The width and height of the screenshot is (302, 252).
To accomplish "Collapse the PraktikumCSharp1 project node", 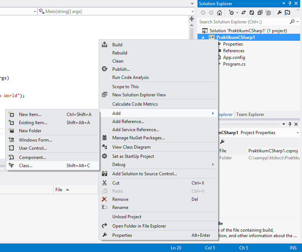I will [x=203, y=37].
